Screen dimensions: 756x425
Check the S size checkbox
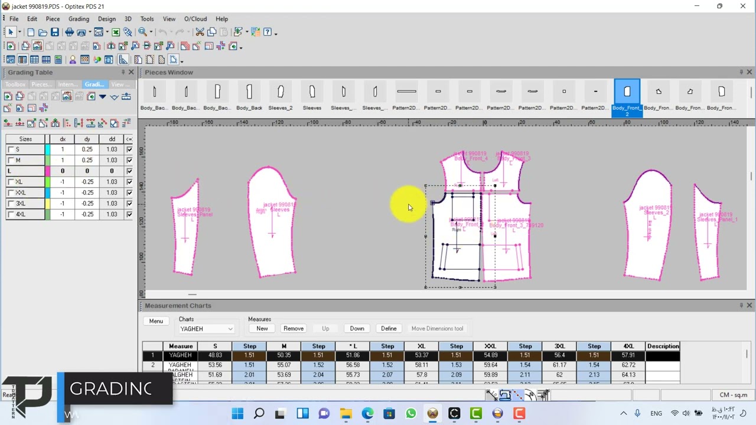[11, 149]
